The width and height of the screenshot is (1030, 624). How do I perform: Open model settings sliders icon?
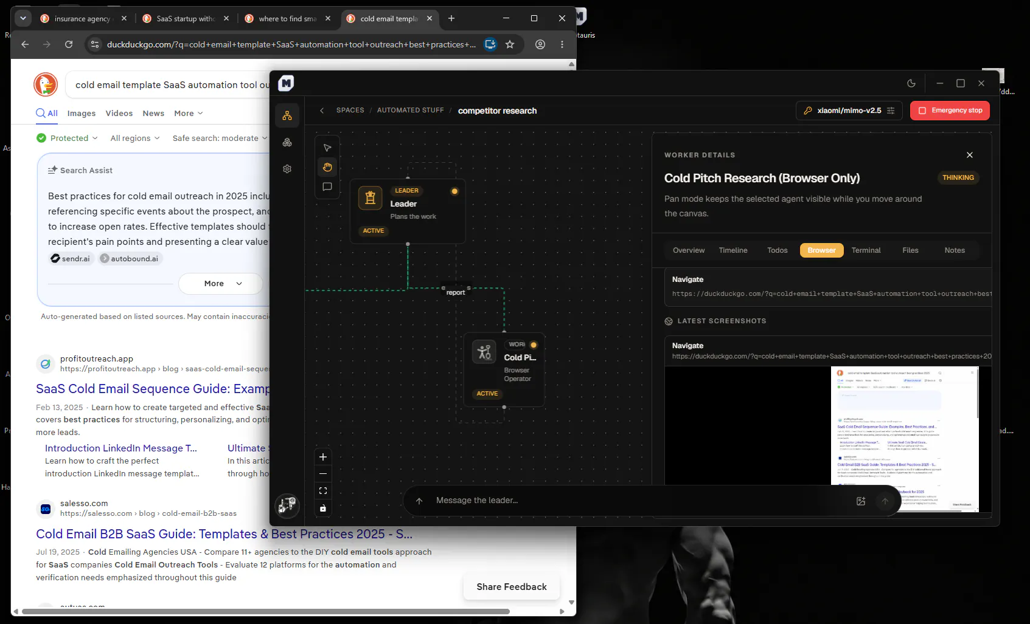(x=891, y=111)
